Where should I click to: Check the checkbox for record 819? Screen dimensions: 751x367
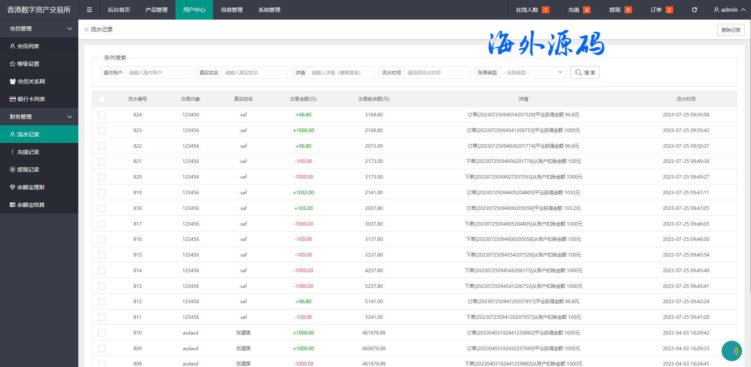[x=102, y=193]
